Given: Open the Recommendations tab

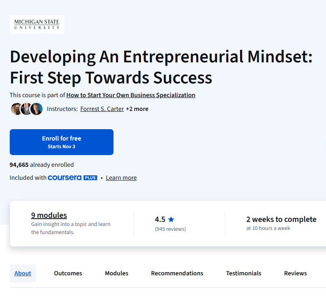Looking at the screenshot, I should point(177,273).
